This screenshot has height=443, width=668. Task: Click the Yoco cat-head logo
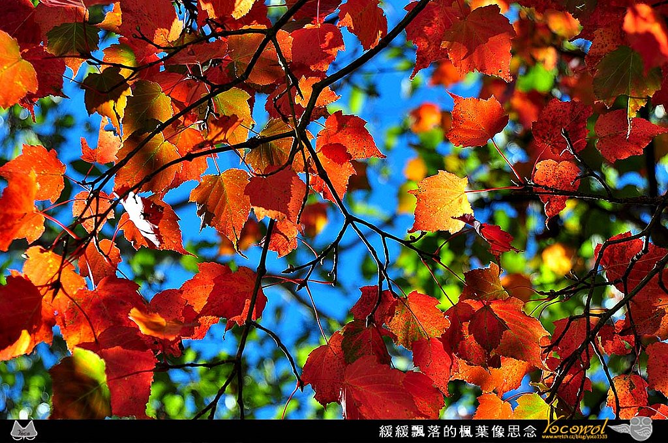pyautogui.click(x=24, y=431)
